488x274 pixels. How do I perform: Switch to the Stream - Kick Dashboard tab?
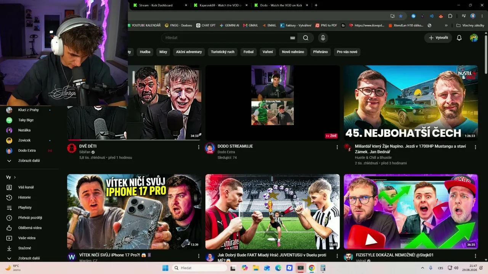click(159, 5)
